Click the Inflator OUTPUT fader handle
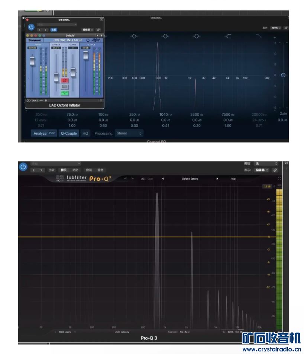The width and height of the screenshot is (304, 354). point(85,55)
